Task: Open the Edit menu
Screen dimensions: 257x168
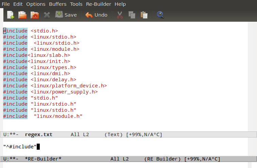Action: click(x=18, y=4)
